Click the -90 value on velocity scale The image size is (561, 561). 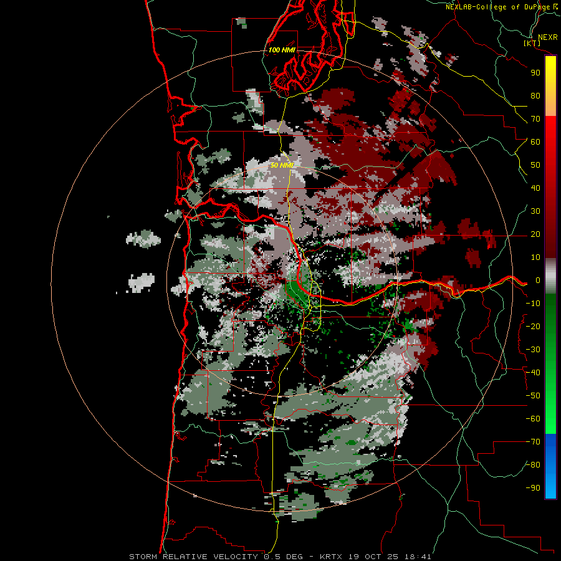point(533,488)
